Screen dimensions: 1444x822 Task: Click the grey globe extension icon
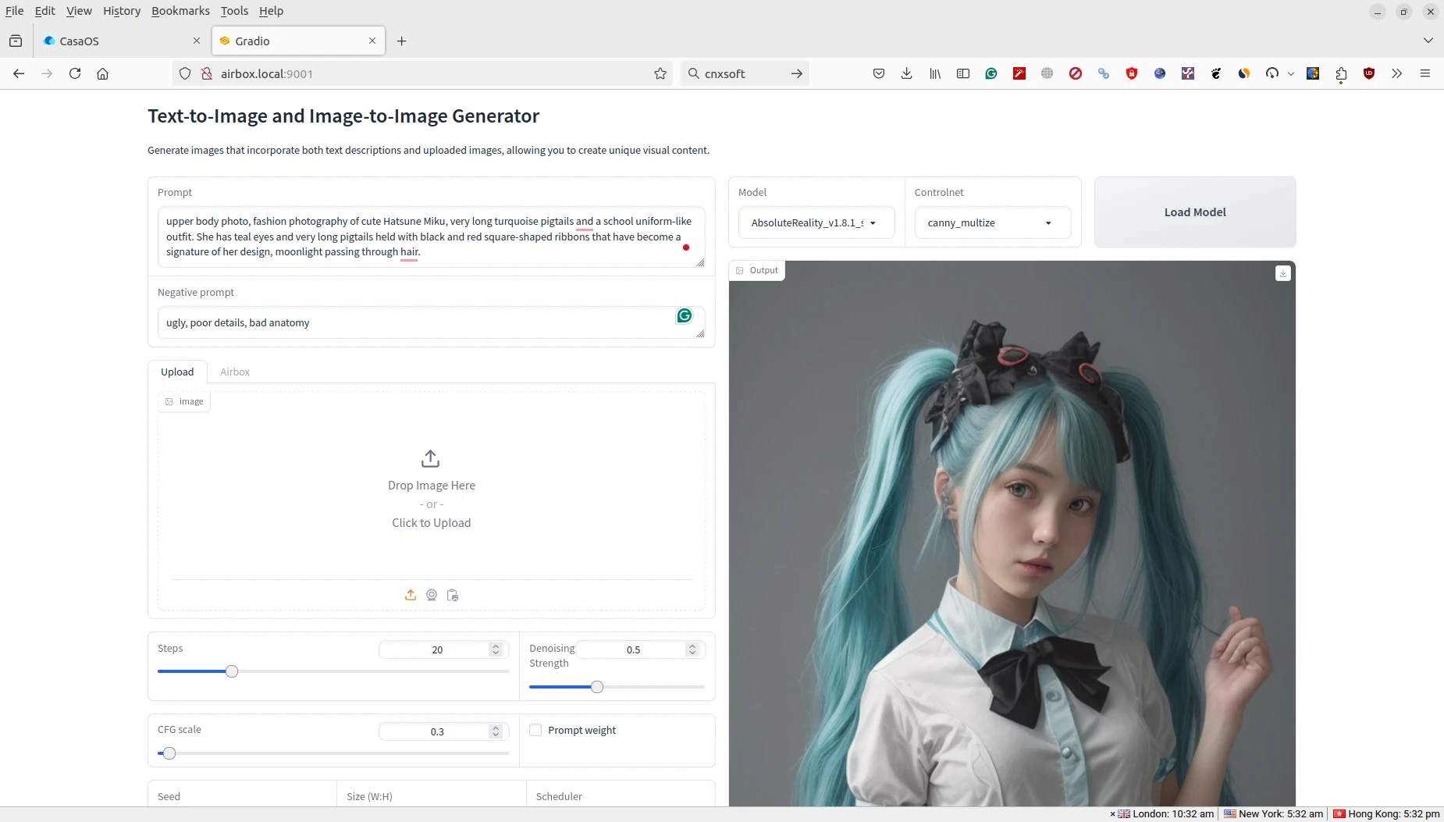[1047, 73]
